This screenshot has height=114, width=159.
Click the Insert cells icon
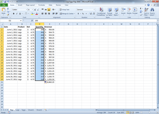click(123, 10)
